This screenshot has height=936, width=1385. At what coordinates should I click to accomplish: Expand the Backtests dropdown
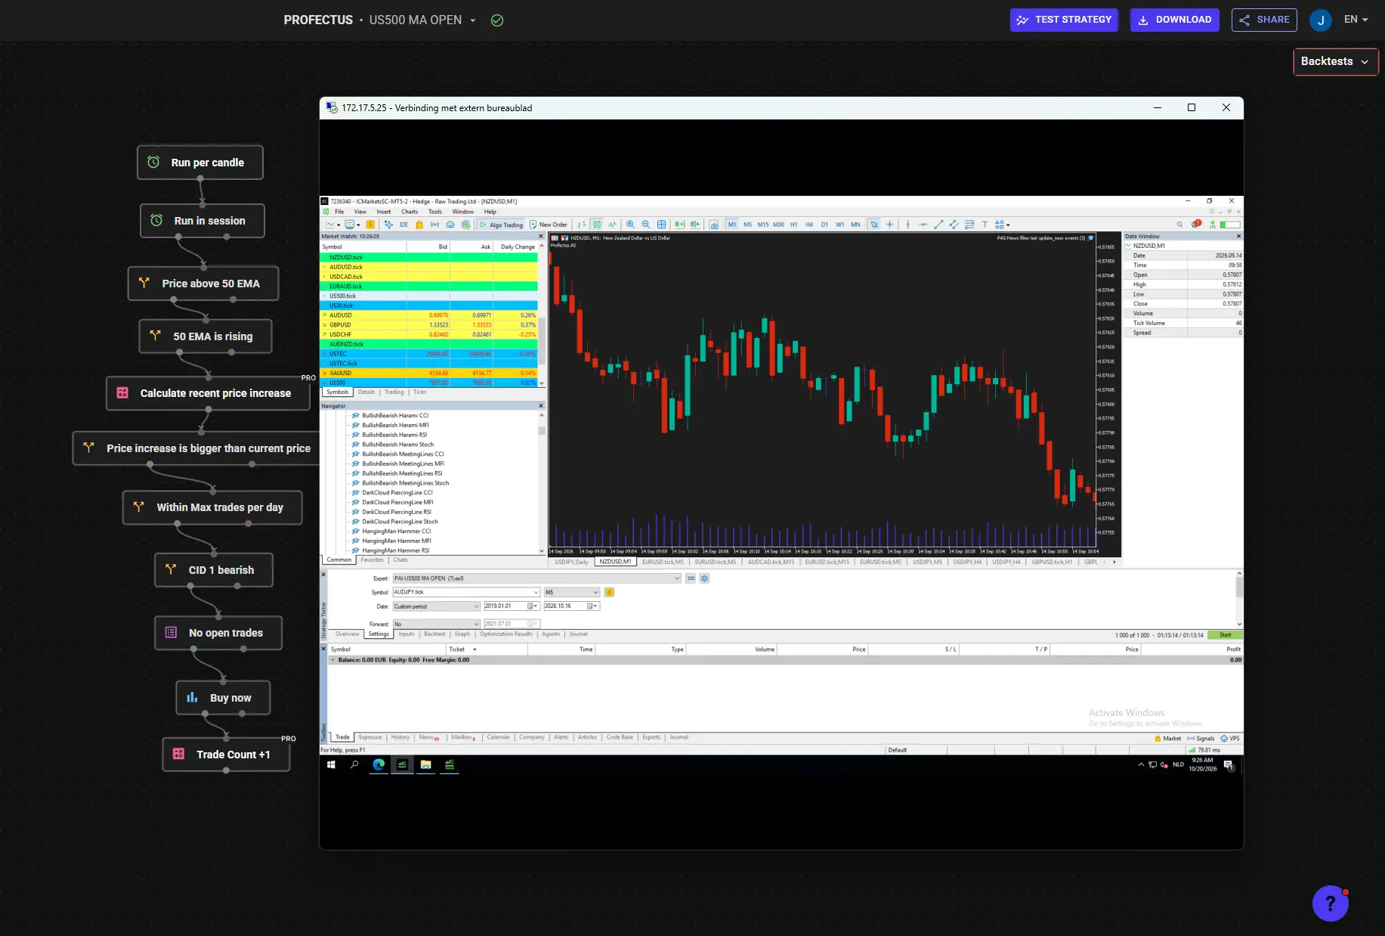[1335, 62]
